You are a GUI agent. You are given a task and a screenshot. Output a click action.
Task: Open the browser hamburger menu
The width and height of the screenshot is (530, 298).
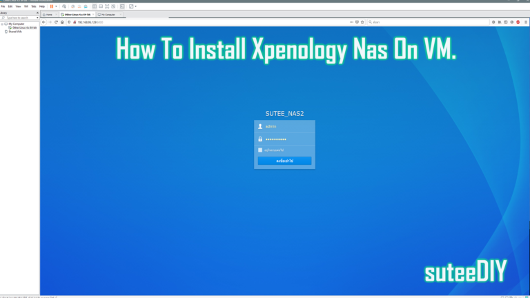(x=526, y=22)
